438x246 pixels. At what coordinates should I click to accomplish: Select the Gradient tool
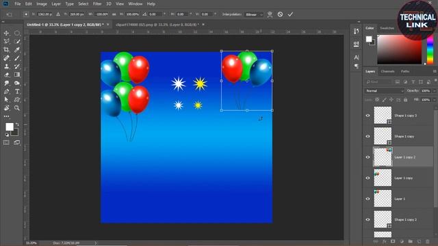coord(16,74)
